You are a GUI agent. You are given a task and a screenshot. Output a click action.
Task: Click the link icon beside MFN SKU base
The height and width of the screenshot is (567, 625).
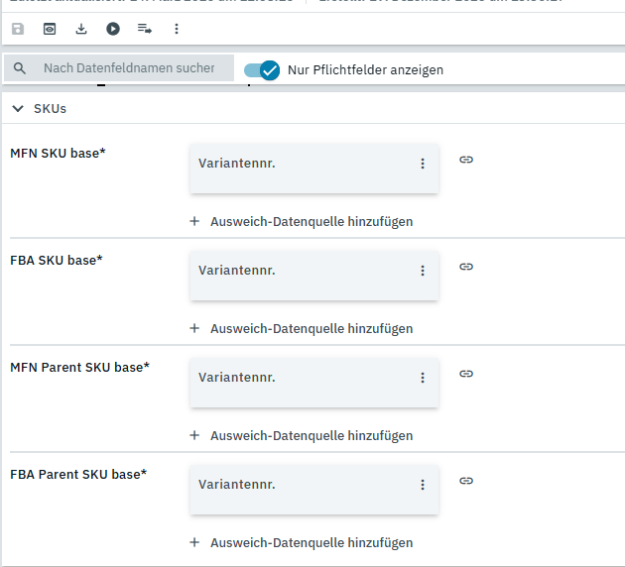466,160
